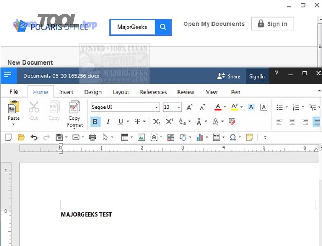Click the Undo arrow in quick toolbar

pyautogui.click(x=34, y=137)
